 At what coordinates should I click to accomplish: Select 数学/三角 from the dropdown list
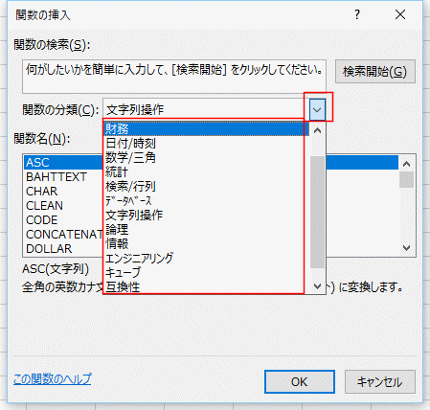coord(206,158)
